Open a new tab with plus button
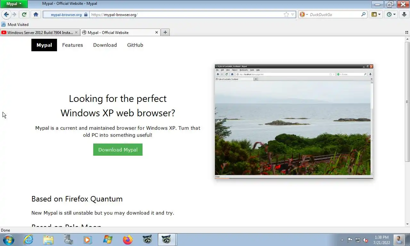 coord(165,32)
